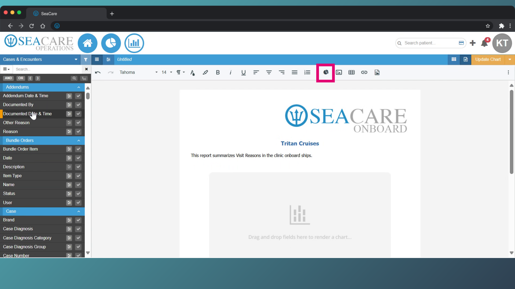Click the Search patient input field
Image resolution: width=515 pixels, height=289 pixels.
coord(430,43)
